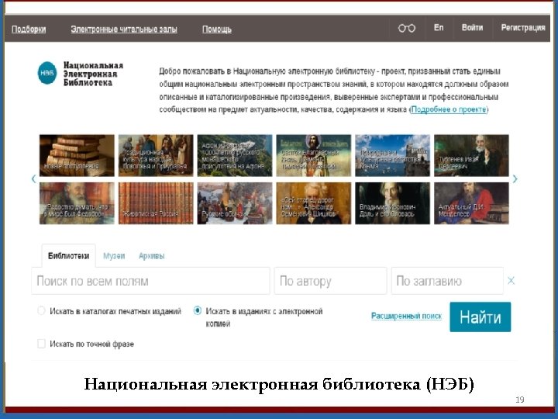Open the accessibility glasses icon
This screenshot has height=419, width=558.
tap(406, 28)
